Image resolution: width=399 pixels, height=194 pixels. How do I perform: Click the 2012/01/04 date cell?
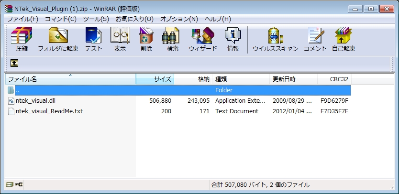[x=292, y=111]
